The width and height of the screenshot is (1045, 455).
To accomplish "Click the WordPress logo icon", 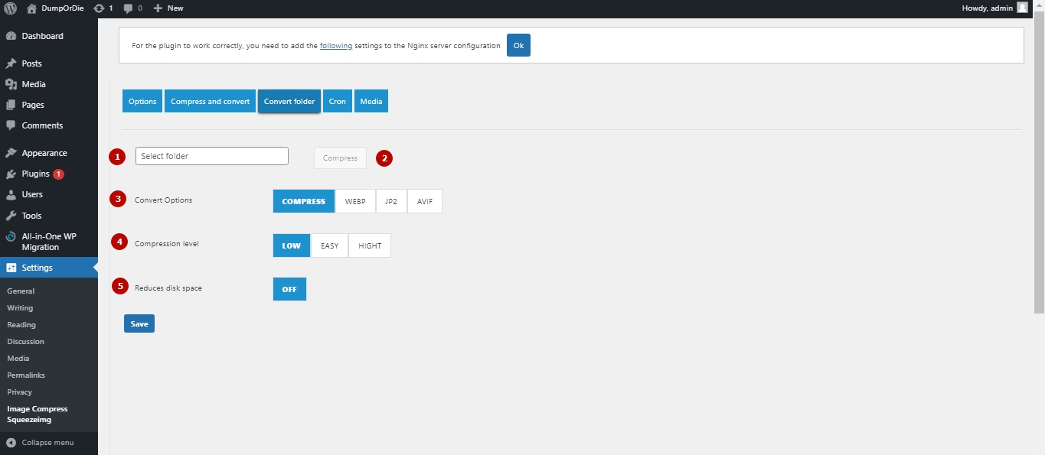I will pos(11,8).
